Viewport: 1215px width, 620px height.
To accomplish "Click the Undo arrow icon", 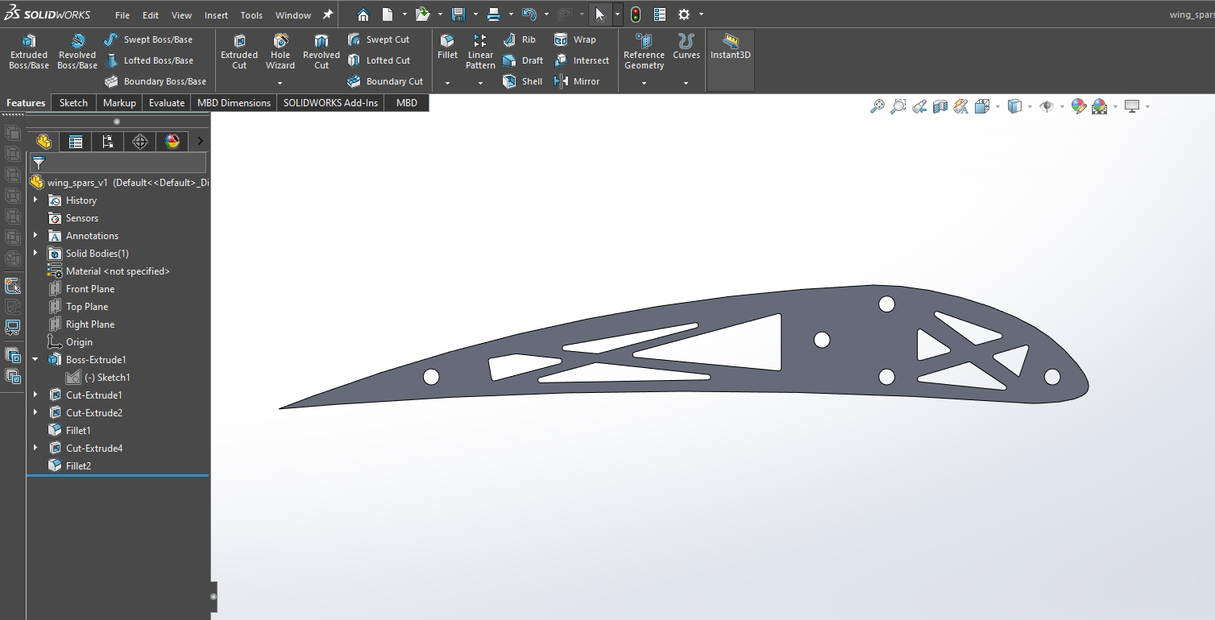I will (x=529, y=14).
